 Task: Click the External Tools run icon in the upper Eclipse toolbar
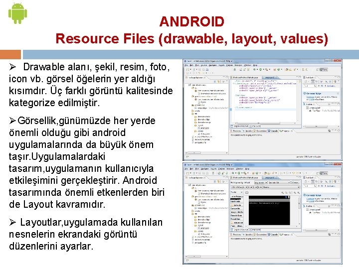266,69
